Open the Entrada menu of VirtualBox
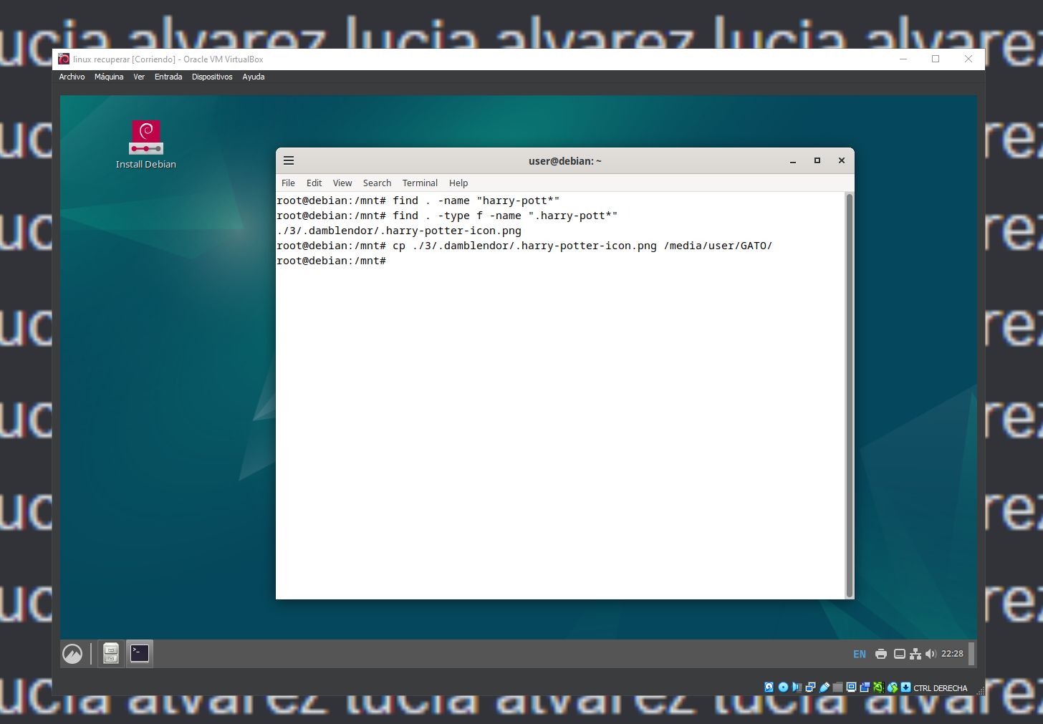This screenshot has height=724, width=1043. click(168, 77)
